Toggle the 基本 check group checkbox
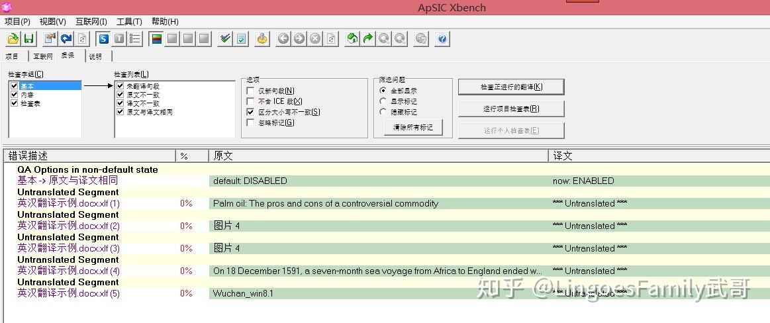This screenshot has height=323, width=770. click(14, 86)
